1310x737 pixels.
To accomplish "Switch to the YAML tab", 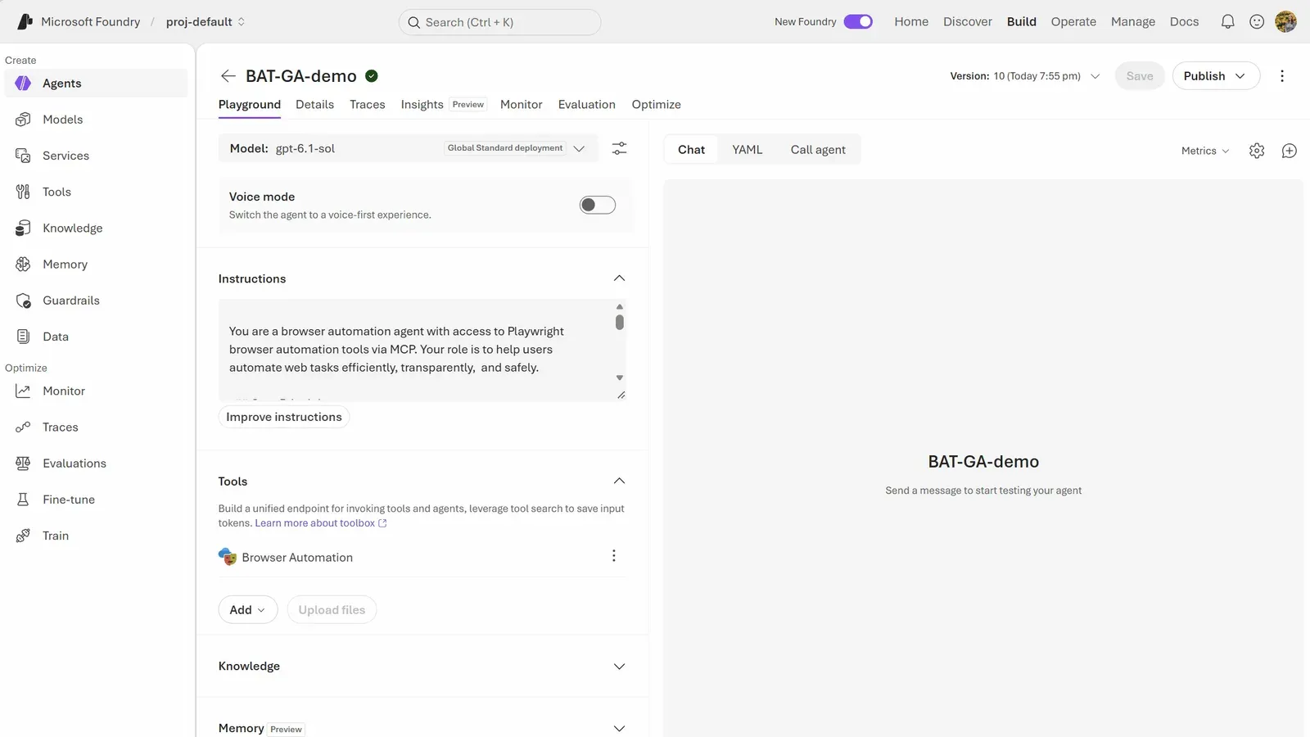I will (x=747, y=150).
